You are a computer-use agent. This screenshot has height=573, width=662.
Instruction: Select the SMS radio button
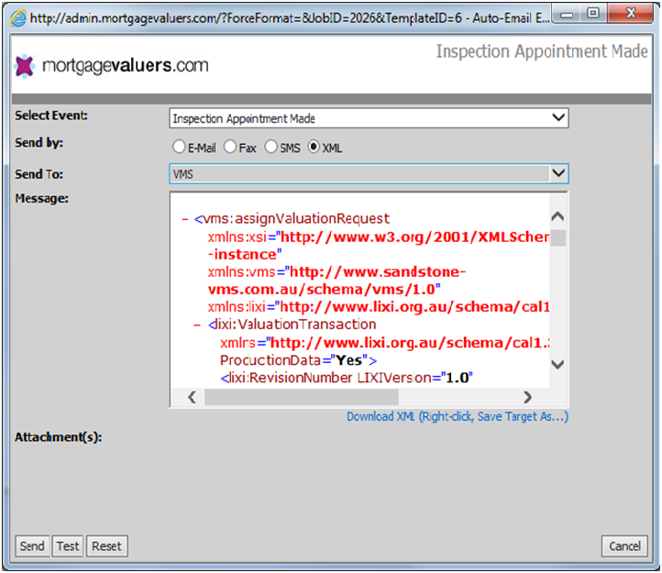[x=271, y=147]
